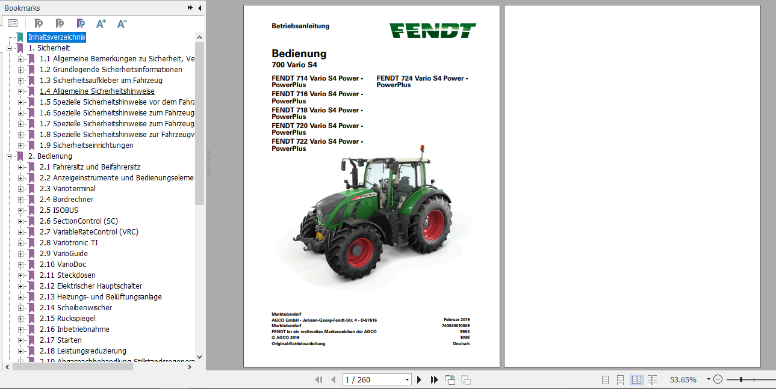Screen dimensions: 776x389
Task: Open bookmark 2.18 Leistungsreduzierung
Action: (83, 351)
